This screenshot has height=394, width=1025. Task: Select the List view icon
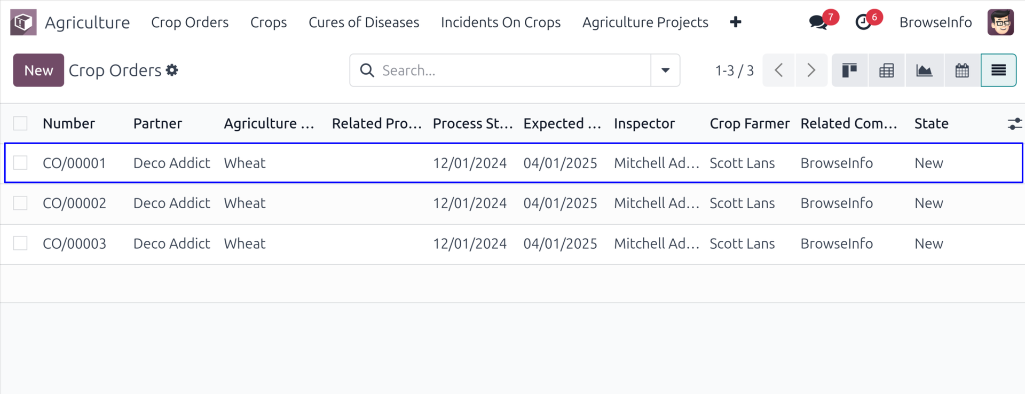(998, 70)
